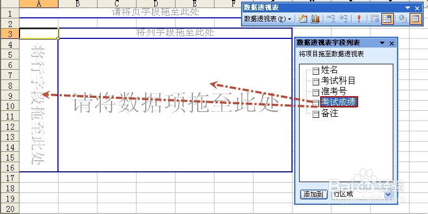Click the data items drop area

click(175, 105)
